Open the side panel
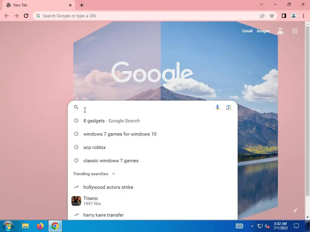Viewport: 310px width, 232px height. click(x=284, y=16)
